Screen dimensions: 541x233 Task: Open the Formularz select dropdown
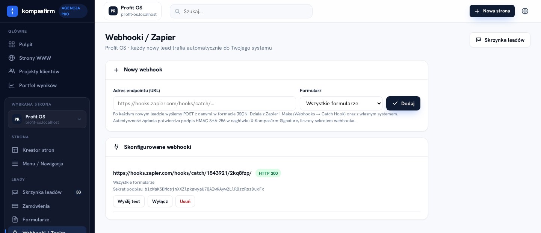(x=341, y=103)
